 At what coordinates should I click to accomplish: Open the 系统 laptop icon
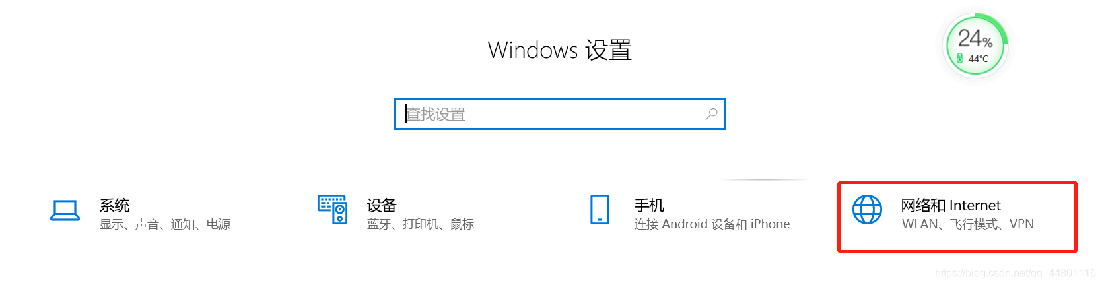click(65, 210)
